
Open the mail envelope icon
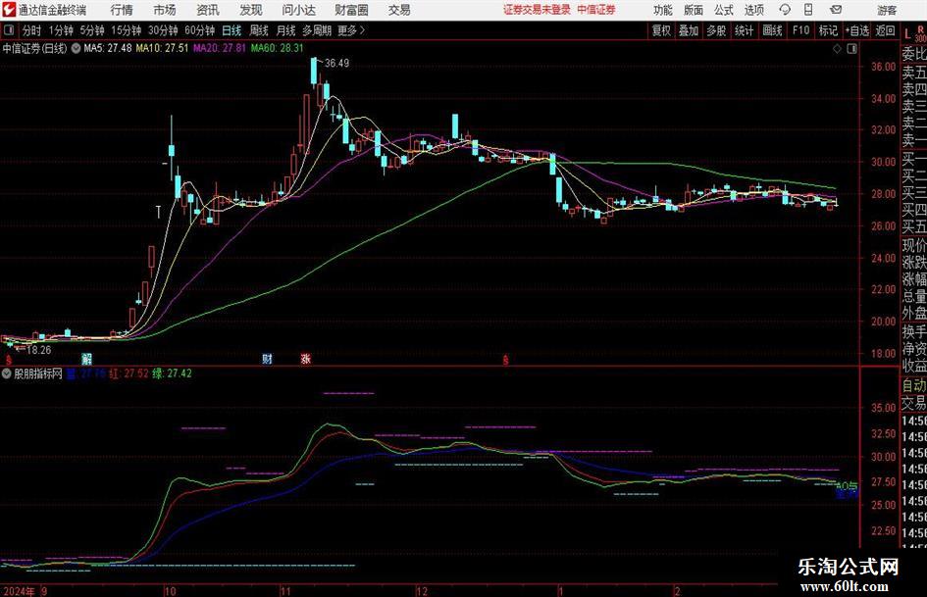pyautogui.click(x=836, y=10)
